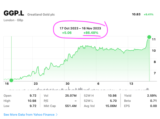The height and width of the screenshot is (119, 160).
Task: Click the 52W H value 10.98
Action: [x=112, y=96]
